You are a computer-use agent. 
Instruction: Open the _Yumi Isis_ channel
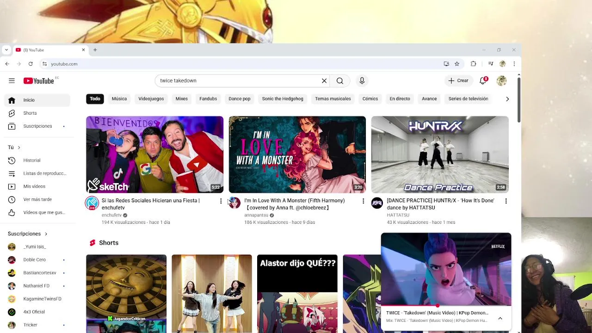pos(37,247)
